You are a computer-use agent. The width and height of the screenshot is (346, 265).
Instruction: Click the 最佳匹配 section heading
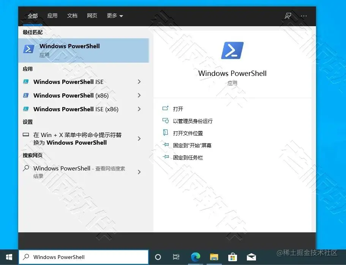tap(33, 32)
